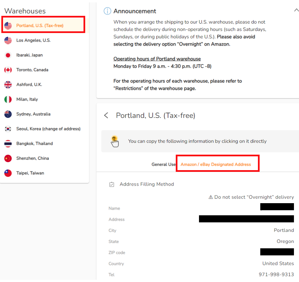This screenshot has width=299, height=282.
Task: Select Los Angeles, U.S. warehouse
Action: click(x=33, y=40)
